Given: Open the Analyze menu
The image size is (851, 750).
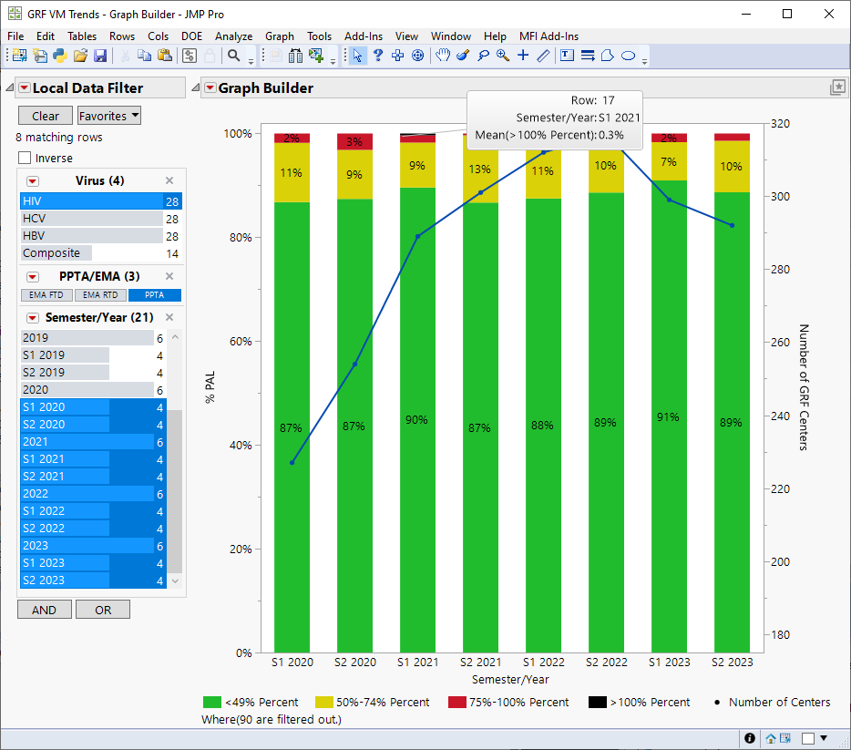Looking at the screenshot, I should point(233,36).
